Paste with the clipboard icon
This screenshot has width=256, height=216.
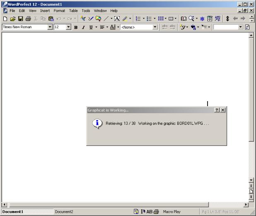51,19
